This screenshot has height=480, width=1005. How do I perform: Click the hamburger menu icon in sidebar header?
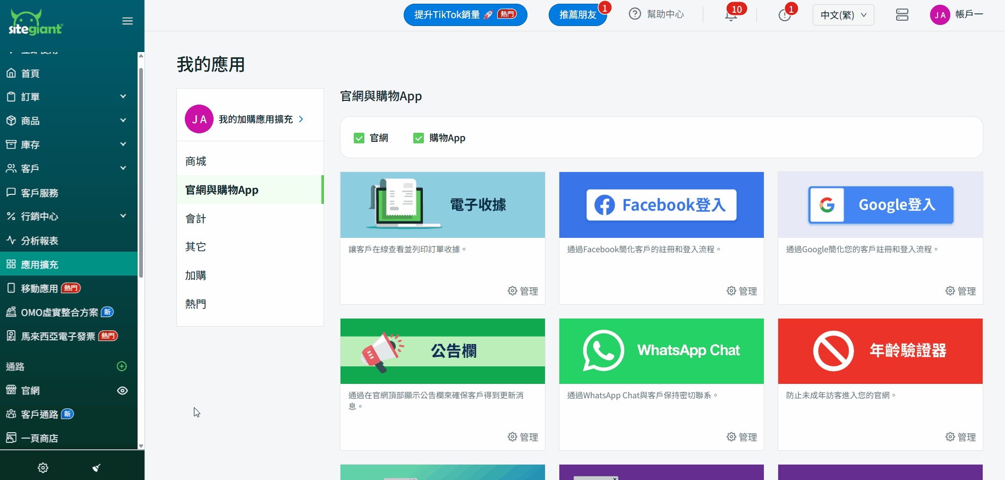coord(127,21)
